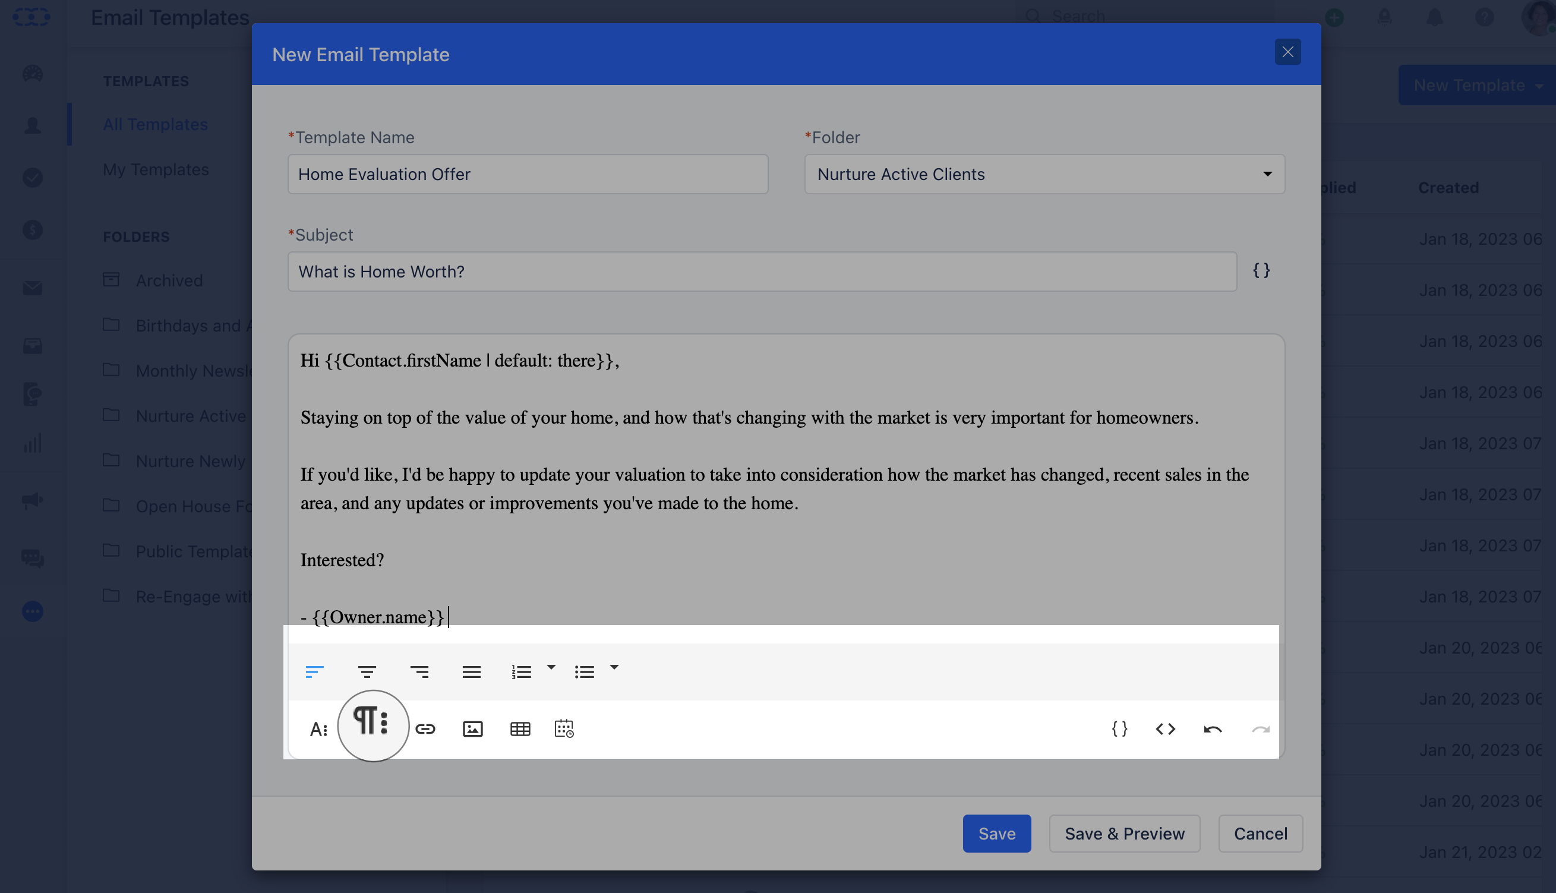Open the Public Templates folder
This screenshot has width=1556, height=893.
pos(178,551)
